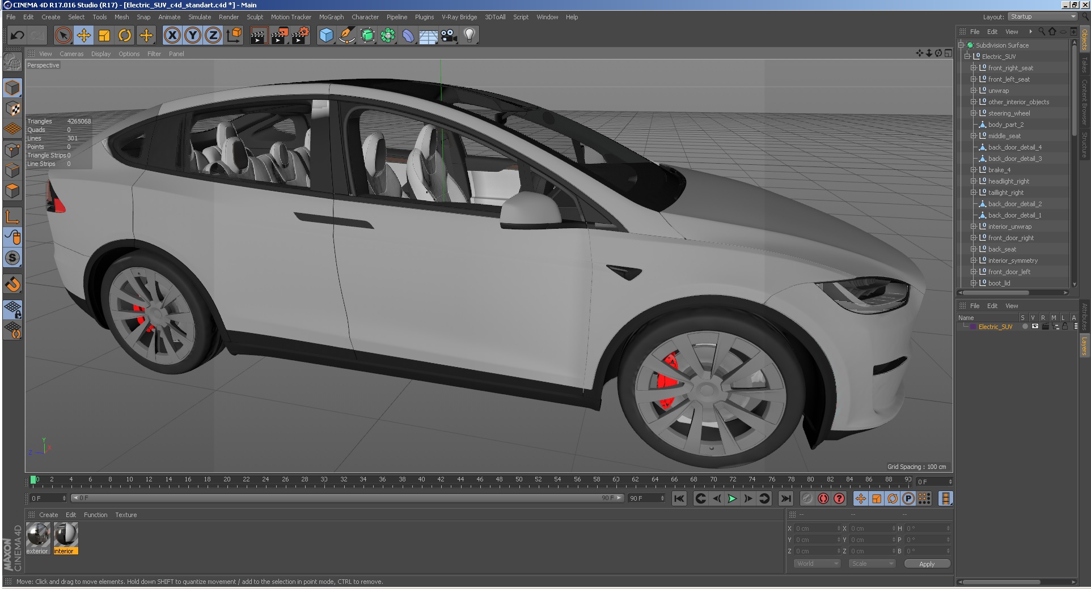Toggle Position keyframe recording button
1091x589 pixels.
point(861,498)
